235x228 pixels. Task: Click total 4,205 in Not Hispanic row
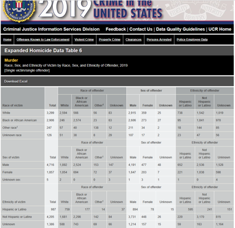tap(51, 217)
